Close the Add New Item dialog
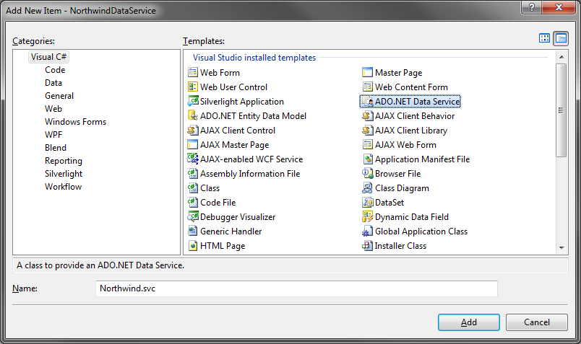Image resolution: width=581 pixels, height=344 pixels. pyautogui.click(x=559, y=7)
